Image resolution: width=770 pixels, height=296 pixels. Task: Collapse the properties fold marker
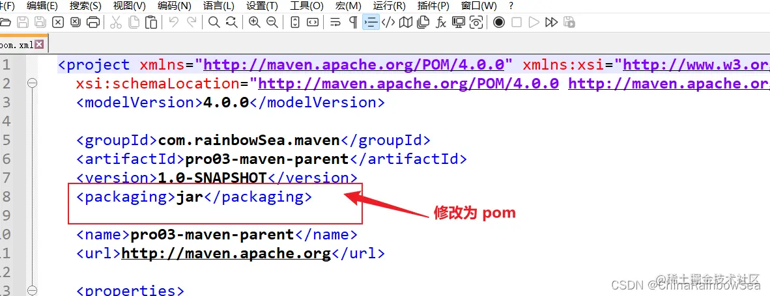[x=33, y=291]
